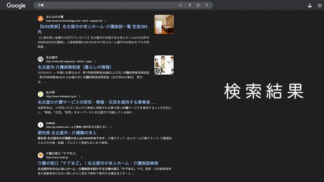This screenshot has height=182, width=324.
Task: Click the みんなの介護 site name
Action: (54, 17)
